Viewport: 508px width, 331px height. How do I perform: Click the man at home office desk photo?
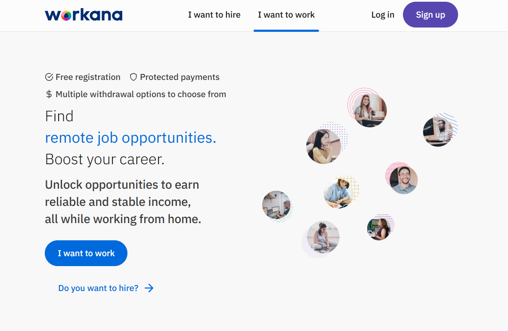point(276,205)
